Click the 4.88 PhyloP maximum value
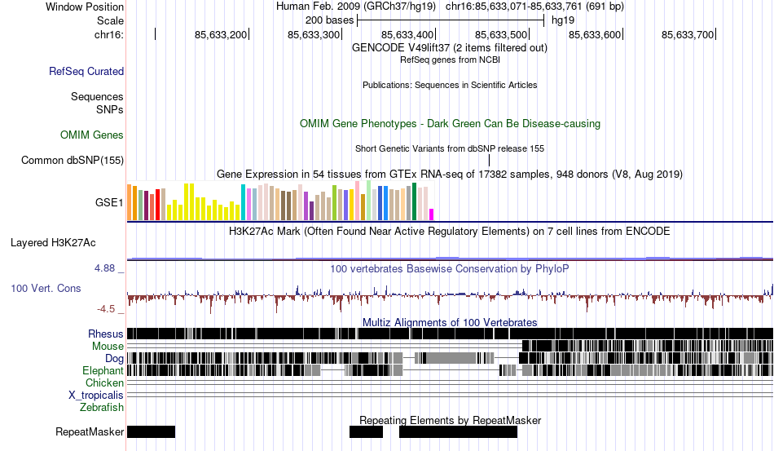 104,268
